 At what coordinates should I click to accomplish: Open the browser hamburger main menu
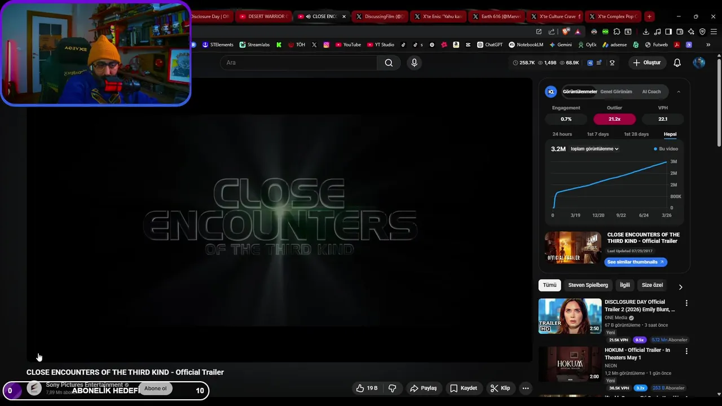tap(714, 32)
